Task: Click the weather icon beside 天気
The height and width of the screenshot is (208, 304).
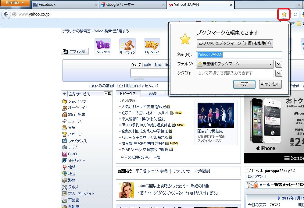Action: (65, 127)
